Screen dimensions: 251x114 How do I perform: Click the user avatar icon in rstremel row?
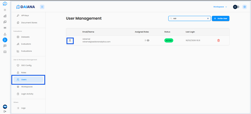(x=70, y=41)
